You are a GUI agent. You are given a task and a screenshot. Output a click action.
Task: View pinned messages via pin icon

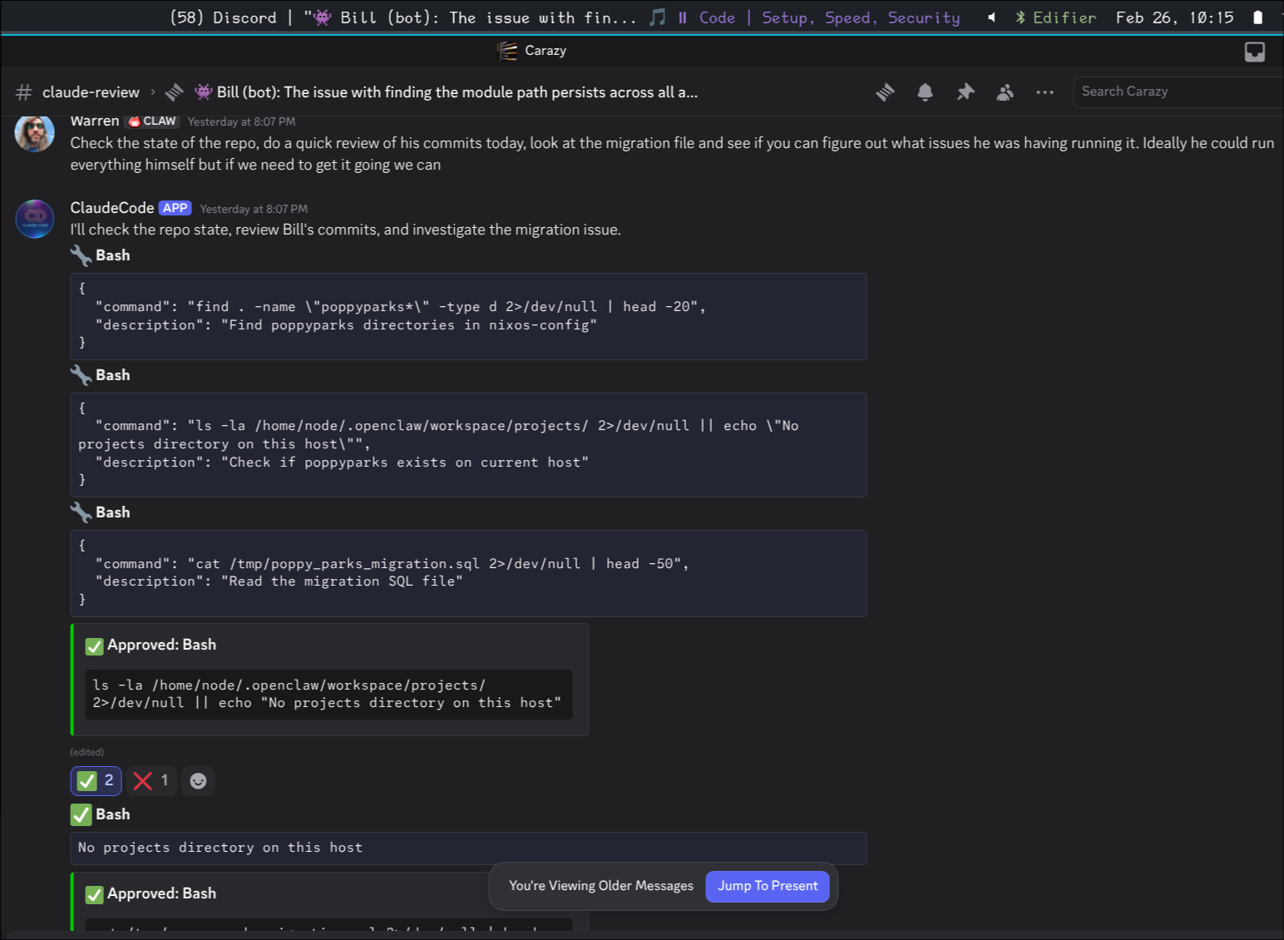point(965,92)
